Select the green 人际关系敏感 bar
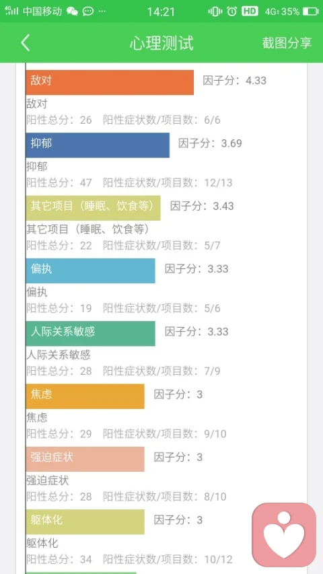 [x=90, y=334]
